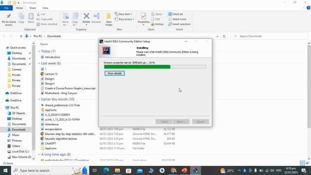Switch to the View ribbon tab
311x175 pixels.
point(45,8)
